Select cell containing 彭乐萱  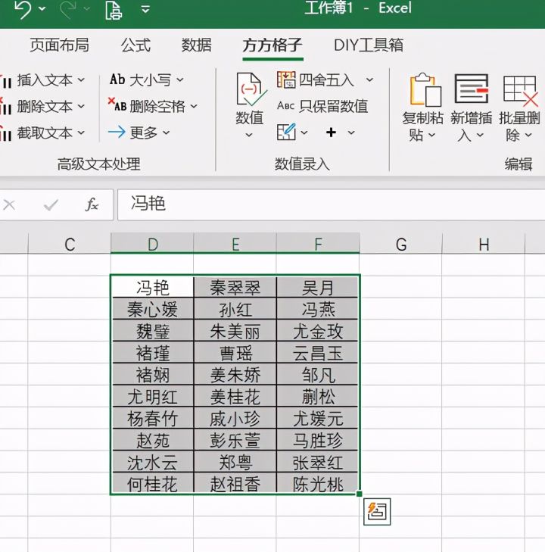click(x=235, y=440)
